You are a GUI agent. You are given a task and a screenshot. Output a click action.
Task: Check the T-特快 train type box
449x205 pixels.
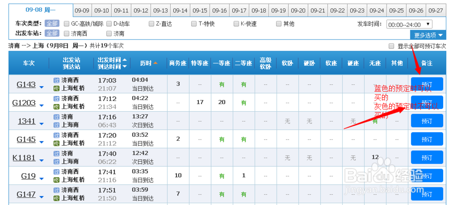194,24
